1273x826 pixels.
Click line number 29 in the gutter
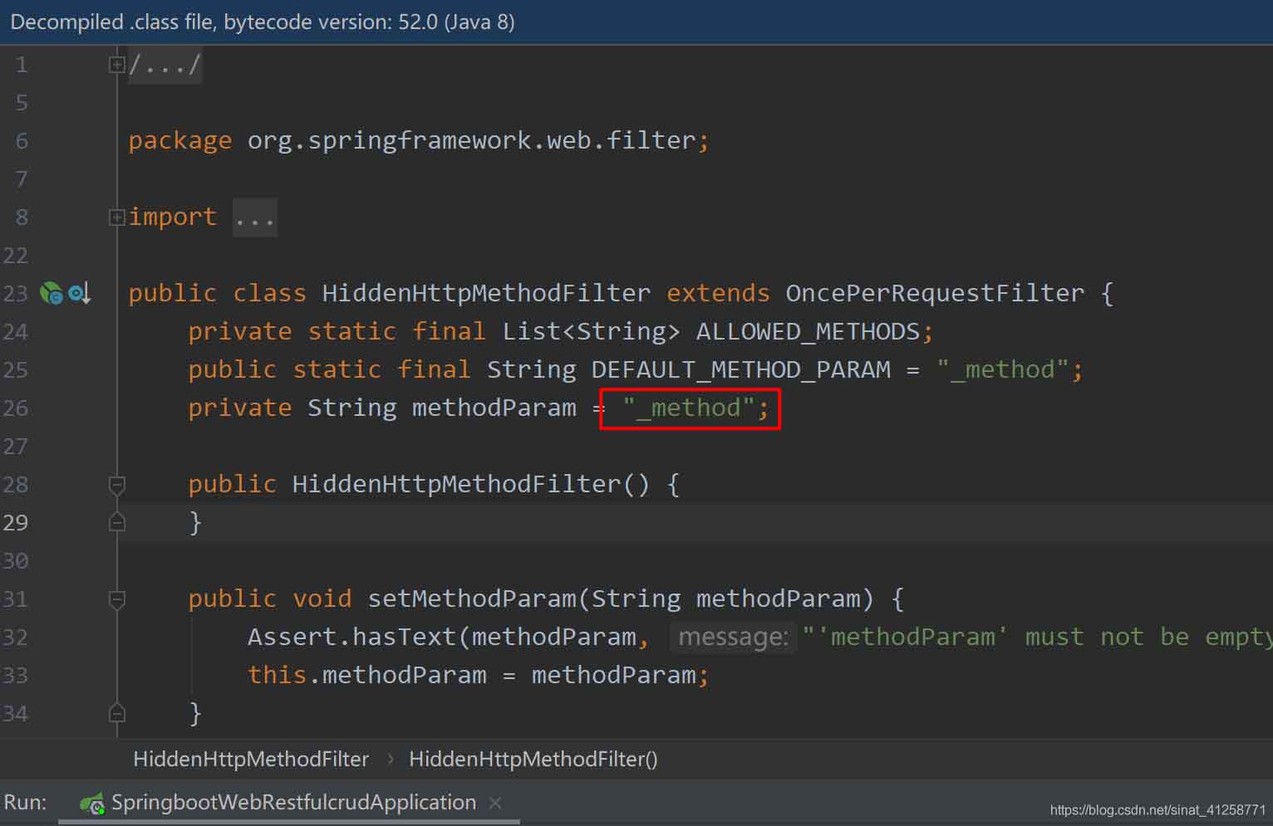16,523
